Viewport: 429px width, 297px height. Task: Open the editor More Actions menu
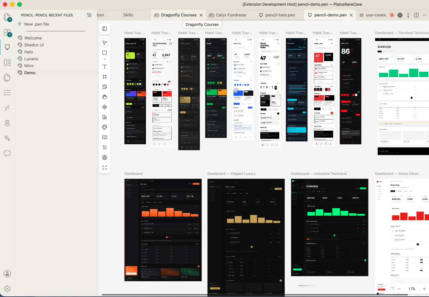[x=424, y=15]
